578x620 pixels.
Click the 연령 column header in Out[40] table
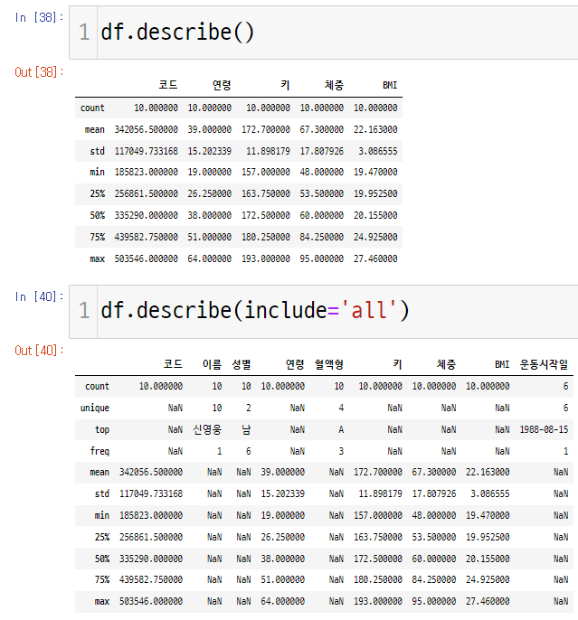pos(295,364)
